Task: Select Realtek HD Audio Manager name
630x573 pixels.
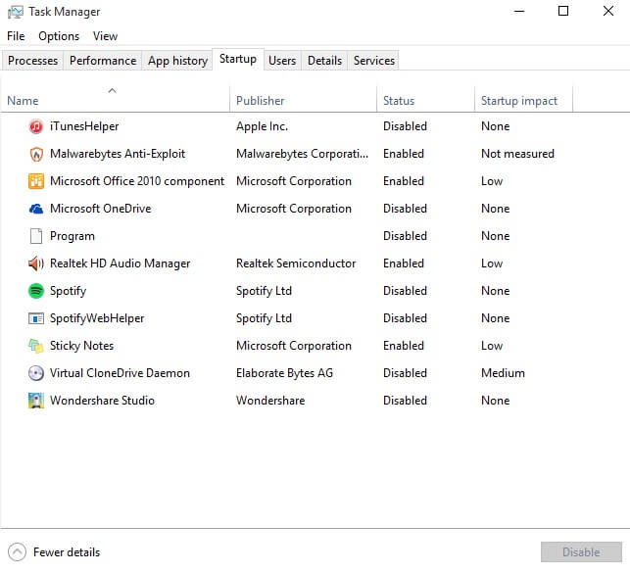Action: click(121, 263)
